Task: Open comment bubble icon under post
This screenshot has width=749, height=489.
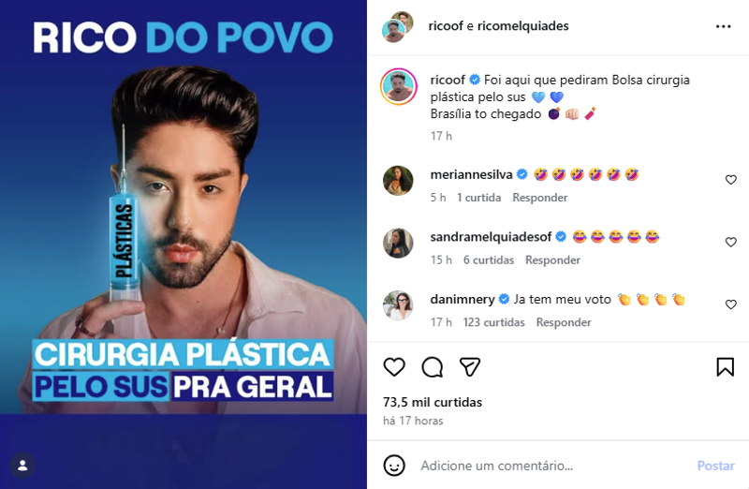Action: pyautogui.click(x=433, y=367)
